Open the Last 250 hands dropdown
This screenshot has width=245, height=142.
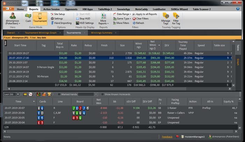(18, 94)
